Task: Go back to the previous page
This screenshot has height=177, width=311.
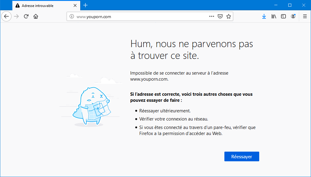Action: pyautogui.click(x=6, y=16)
